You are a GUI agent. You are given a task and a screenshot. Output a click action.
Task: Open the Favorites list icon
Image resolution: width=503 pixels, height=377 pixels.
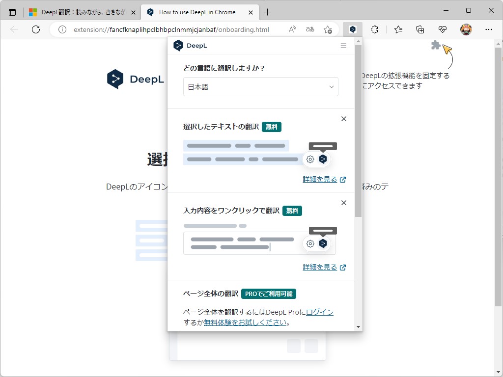[397, 29]
